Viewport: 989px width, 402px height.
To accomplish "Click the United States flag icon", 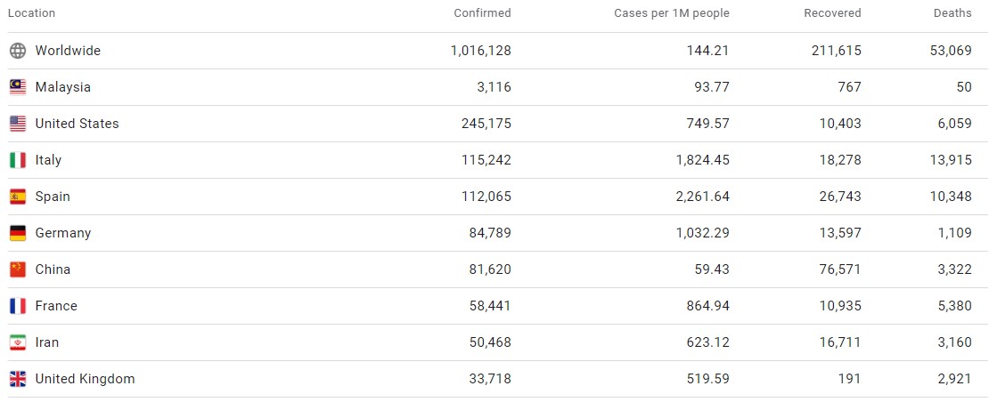I will coord(18,124).
